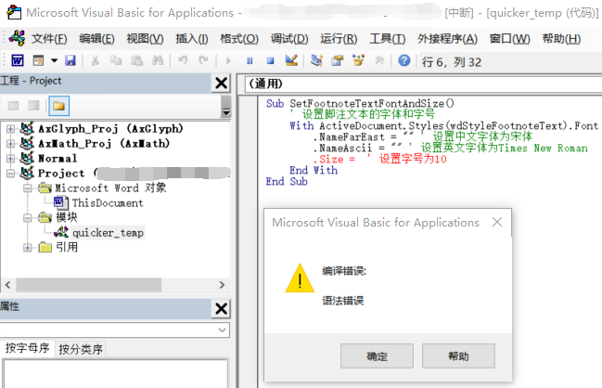Expand the Normal project node

pos(10,159)
